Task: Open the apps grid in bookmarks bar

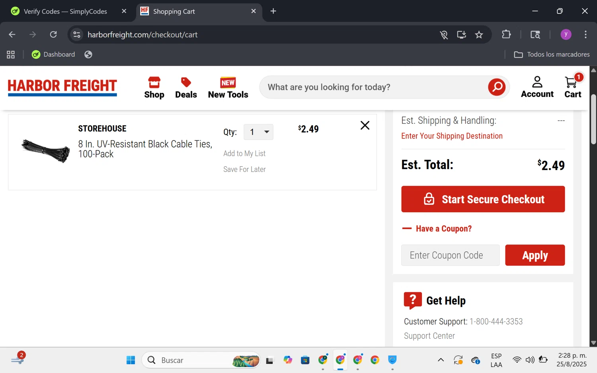Action: tap(11, 54)
